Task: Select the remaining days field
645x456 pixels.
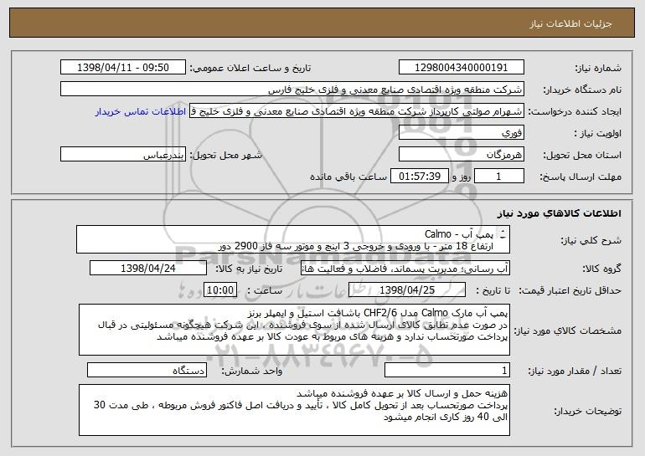Action: click(x=499, y=177)
